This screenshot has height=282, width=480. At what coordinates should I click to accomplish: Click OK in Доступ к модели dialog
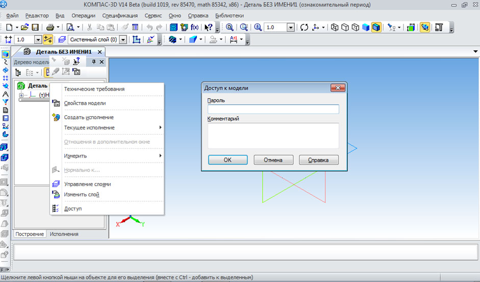coord(228,160)
